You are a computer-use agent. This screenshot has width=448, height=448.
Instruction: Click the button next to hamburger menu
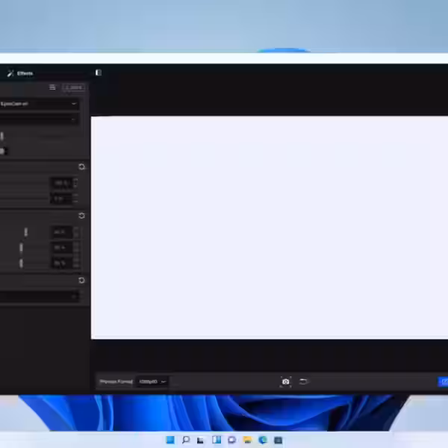click(72, 87)
